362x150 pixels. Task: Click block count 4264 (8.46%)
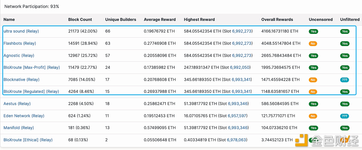click(81, 92)
